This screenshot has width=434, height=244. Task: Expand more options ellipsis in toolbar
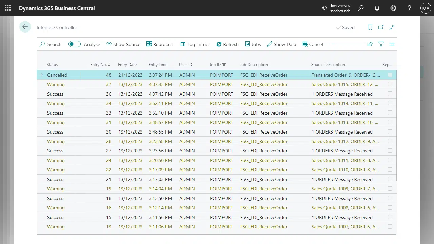pos(332,44)
